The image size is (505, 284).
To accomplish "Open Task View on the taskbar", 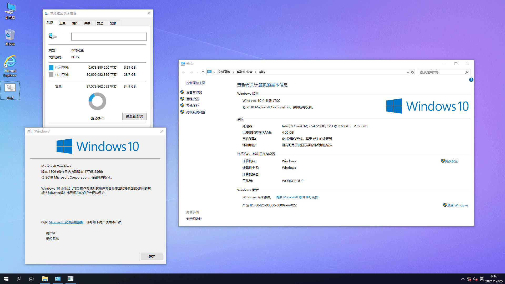I will (x=32, y=279).
